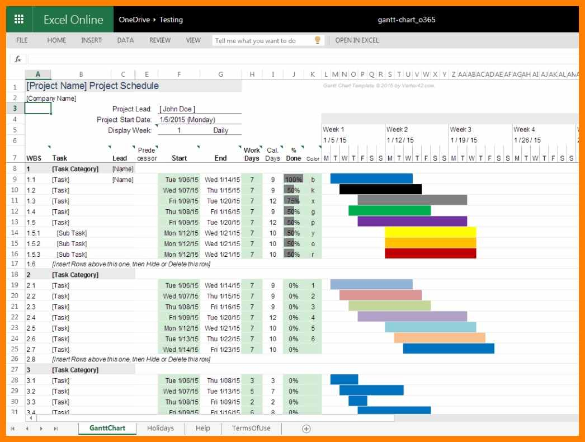Image resolution: width=585 pixels, height=442 pixels.
Task: Click the Excel Online brand link
Action: click(73, 20)
